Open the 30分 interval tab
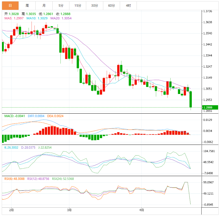Image resolution: width=221 pixels, height=216 pixels. coord(95,5)
